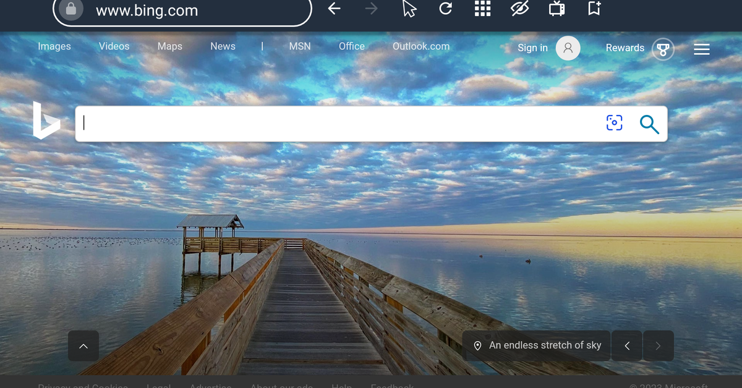Expand the upward chevron panel button
The image size is (742, 388).
(83, 346)
